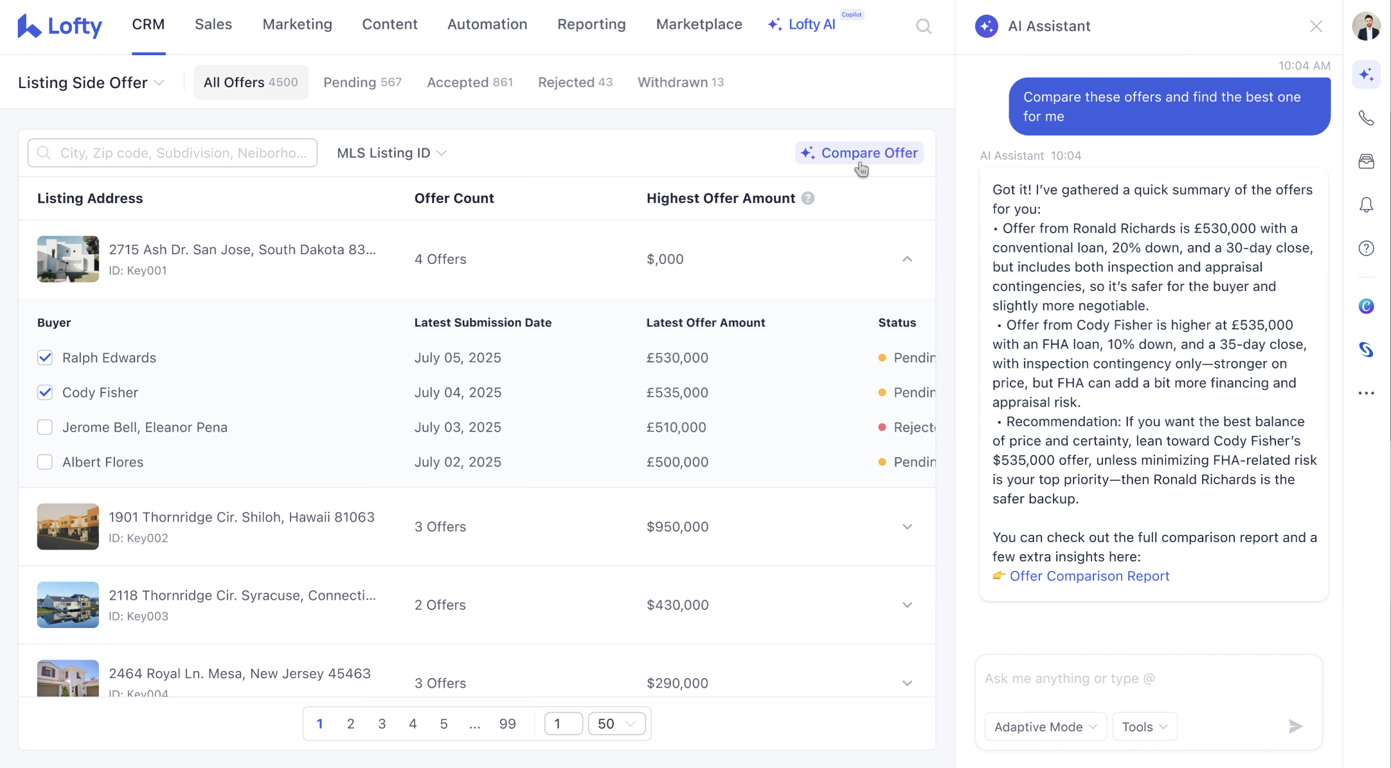Viewport: 1391px width, 768px height.
Task: Select the Jerome Bell, Eleanor Pena checkbox
Action: tap(45, 428)
